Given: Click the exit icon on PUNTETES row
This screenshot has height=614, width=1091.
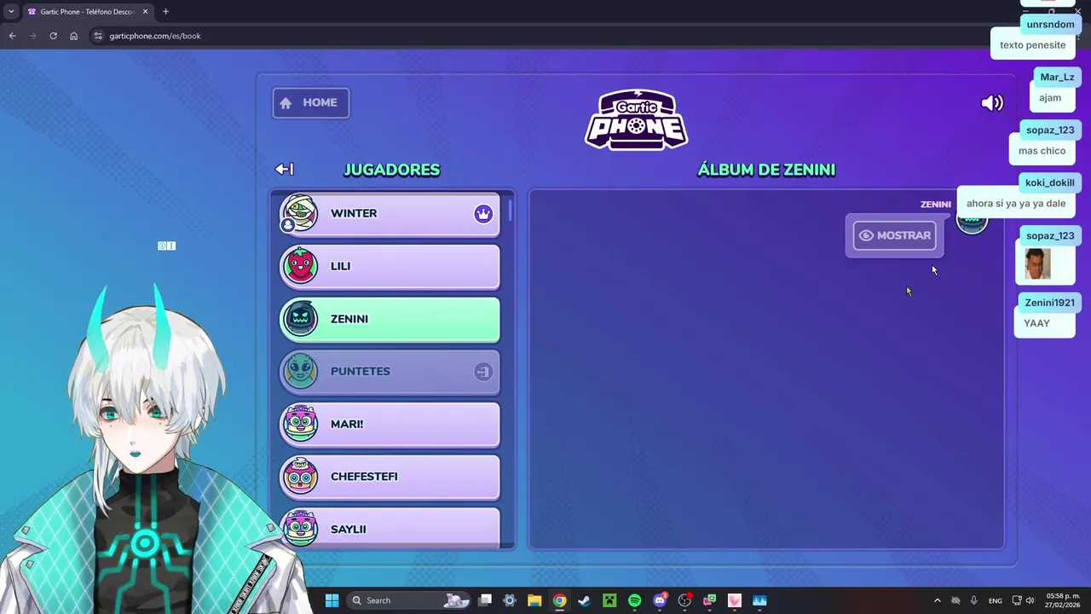Looking at the screenshot, I should point(483,372).
